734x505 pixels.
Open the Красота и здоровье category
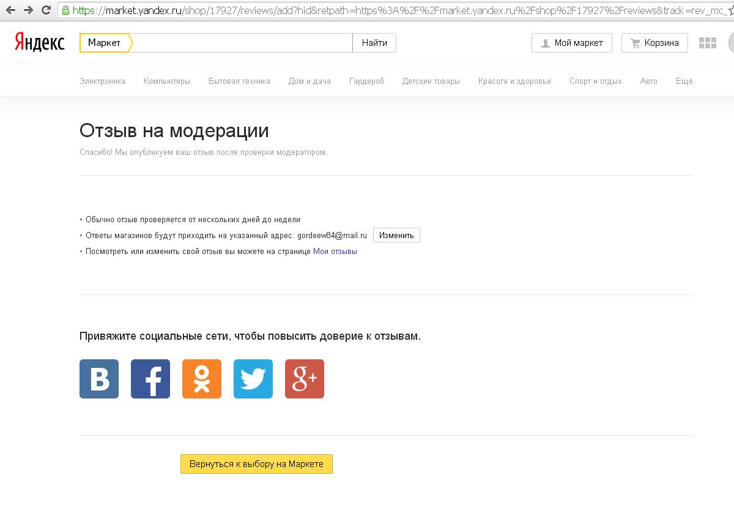(514, 81)
